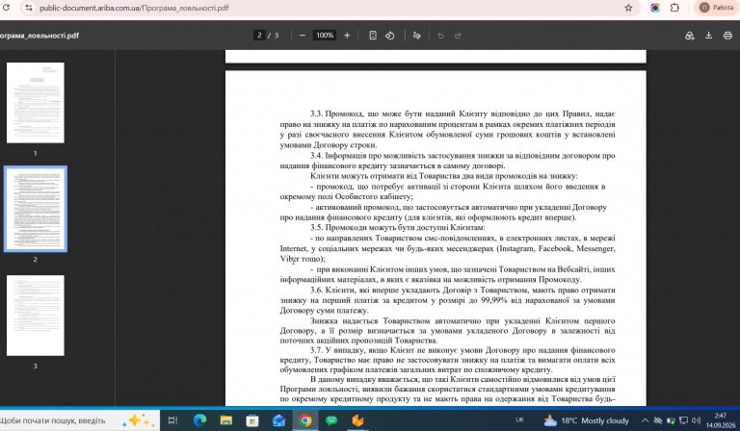The image size is (740, 431).
Task: Rotate the PDF counterclockwise
Action: (390, 36)
